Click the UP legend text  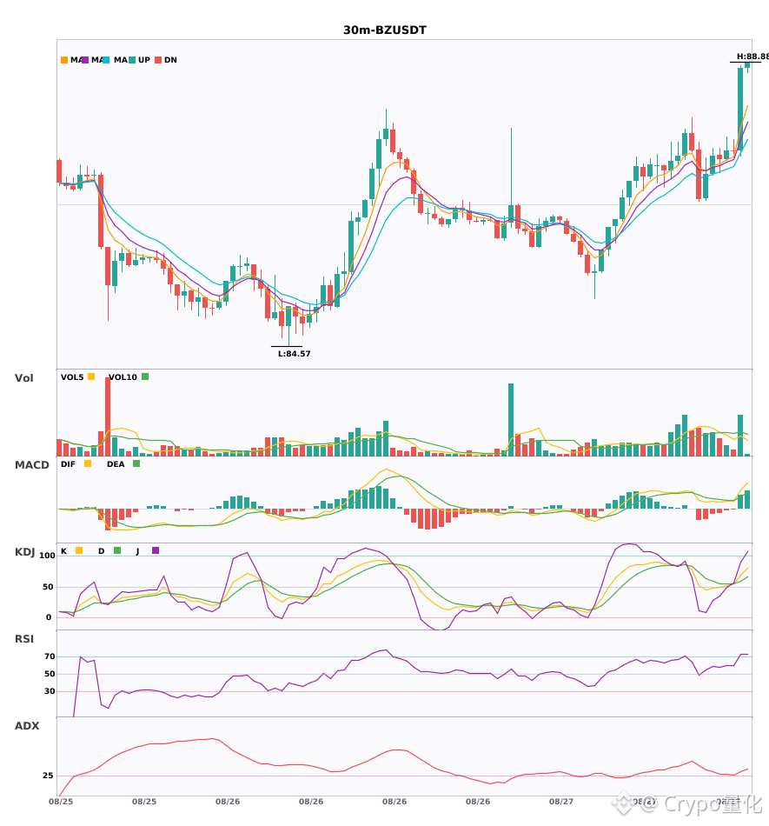144,60
